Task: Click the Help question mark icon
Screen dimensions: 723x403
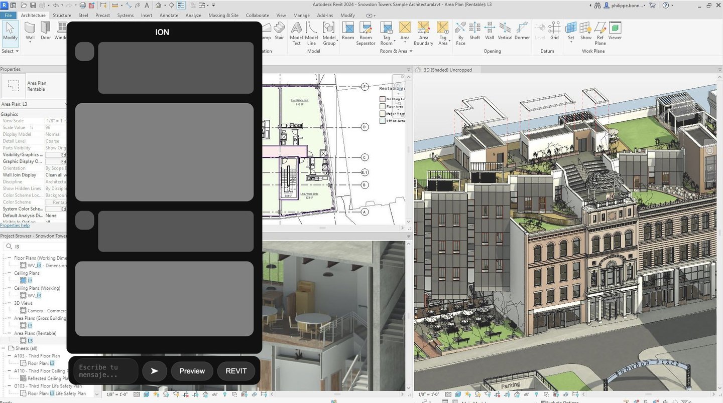Action: [x=666, y=5]
